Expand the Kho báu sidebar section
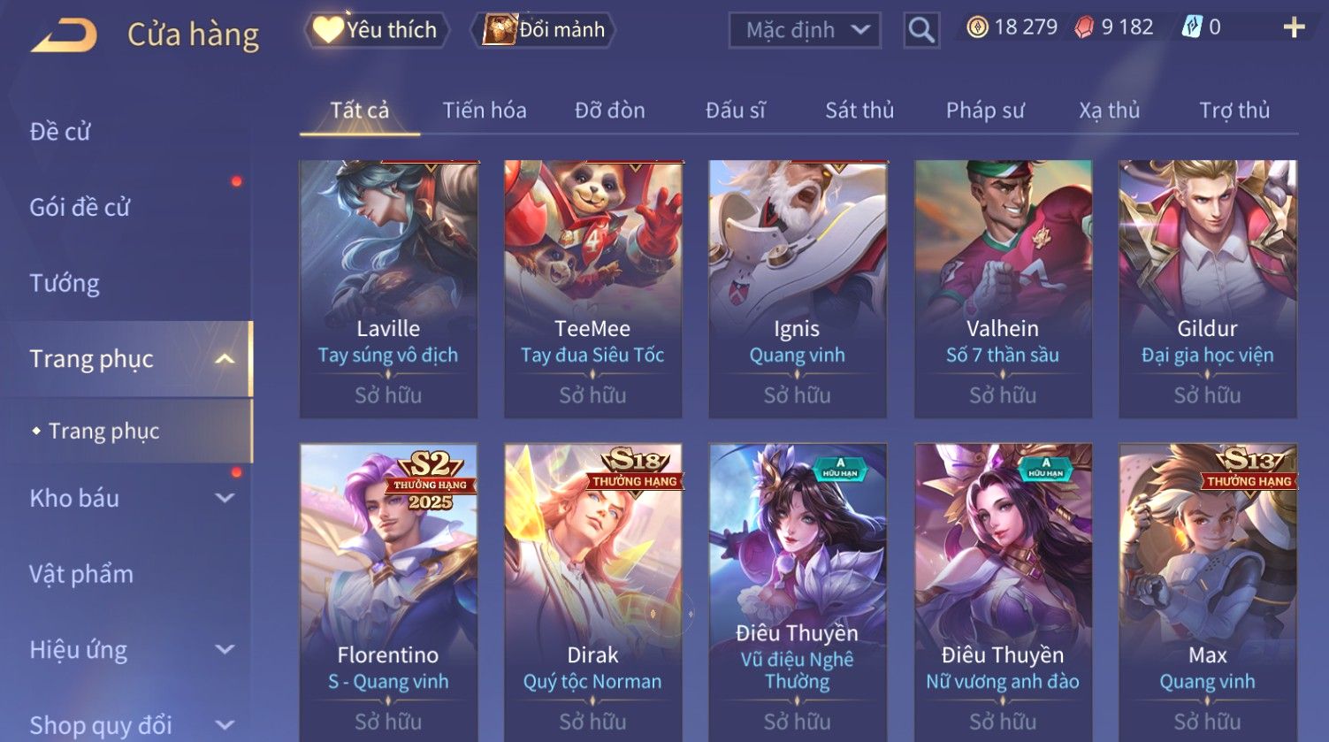This screenshot has height=742, width=1329. click(225, 498)
